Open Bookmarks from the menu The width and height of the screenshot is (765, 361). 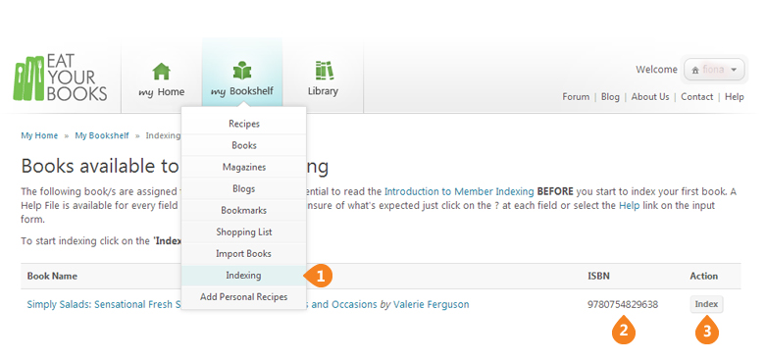coord(244,210)
